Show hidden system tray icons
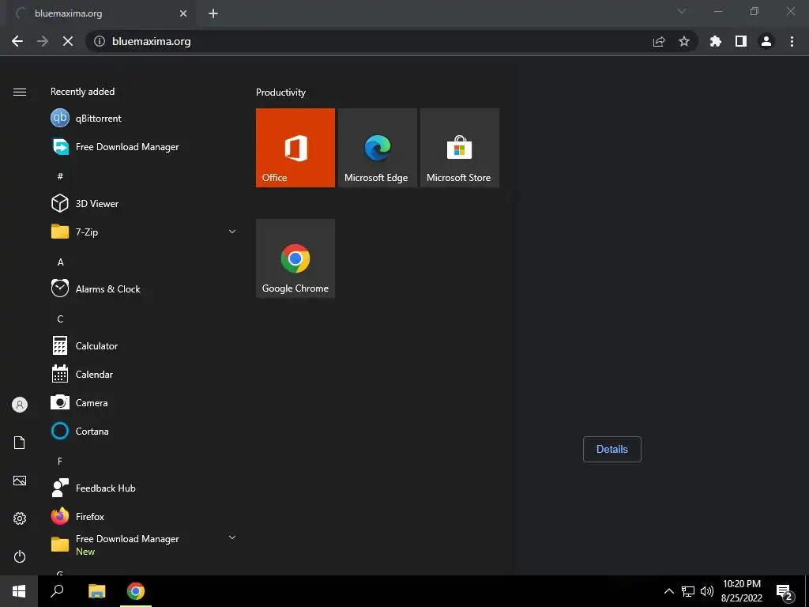The height and width of the screenshot is (607, 809). 668,591
